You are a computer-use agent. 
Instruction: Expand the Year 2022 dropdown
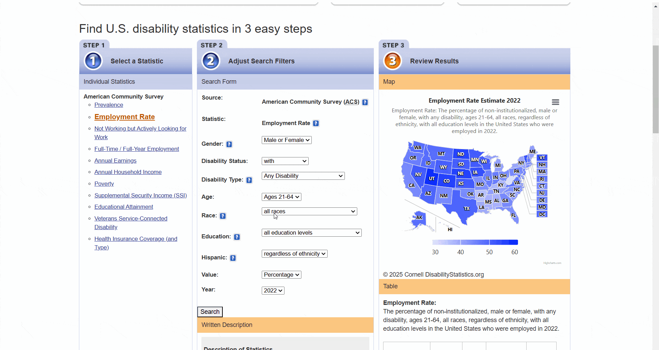pos(273,291)
